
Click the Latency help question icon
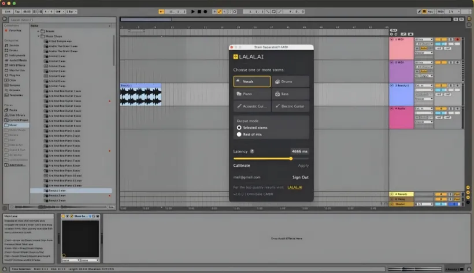coord(252,151)
